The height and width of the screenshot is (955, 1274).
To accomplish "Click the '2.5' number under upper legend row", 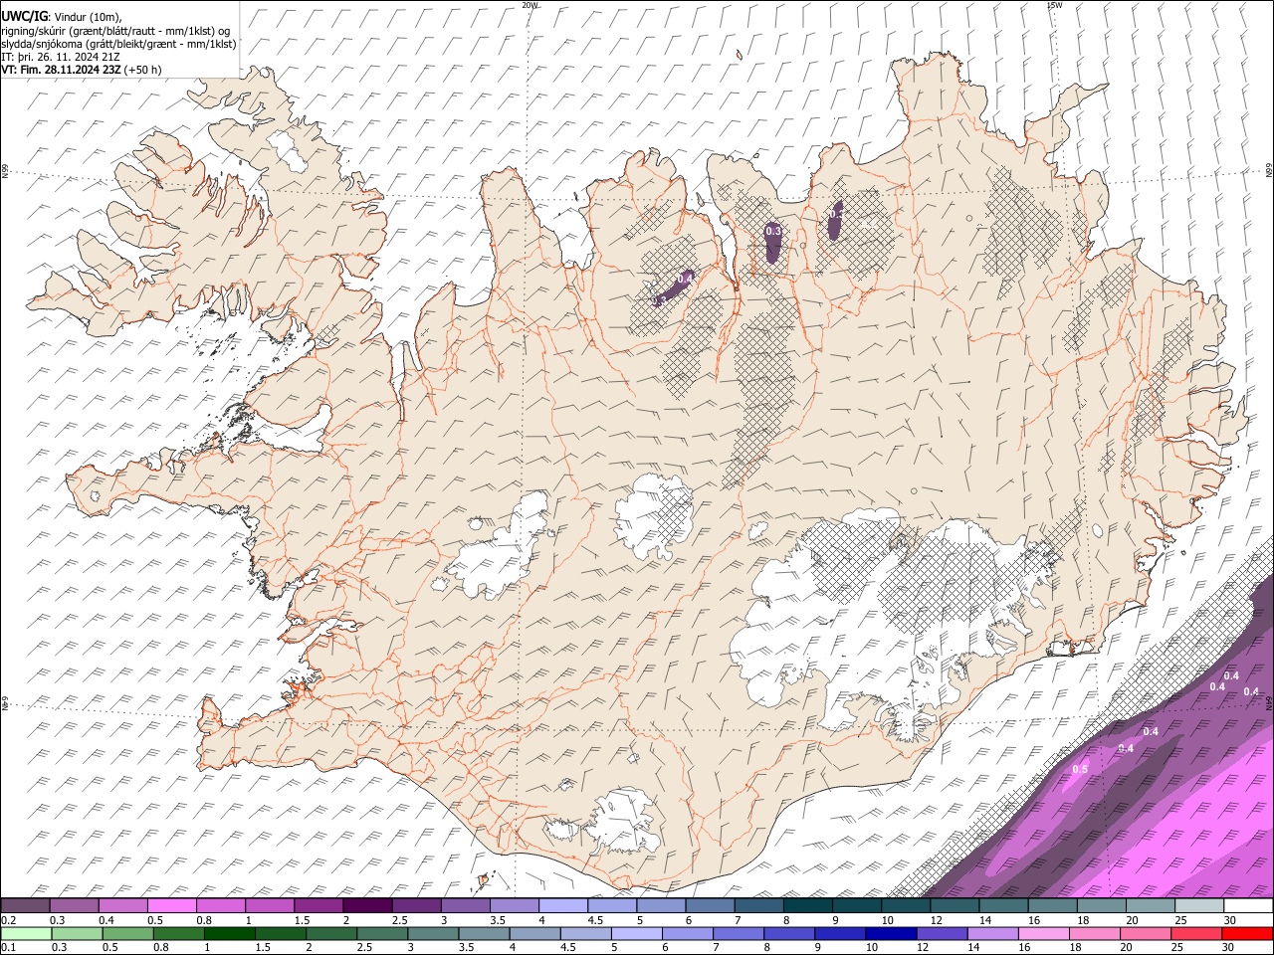I will [x=399, y=920].
